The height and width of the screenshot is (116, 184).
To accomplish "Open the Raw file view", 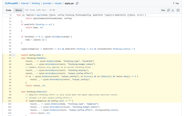I will 163,10.
